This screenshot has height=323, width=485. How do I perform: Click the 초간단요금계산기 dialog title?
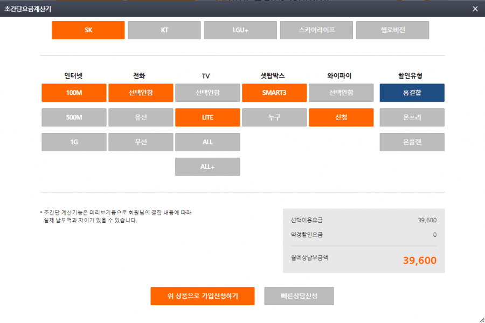[28, 9]
